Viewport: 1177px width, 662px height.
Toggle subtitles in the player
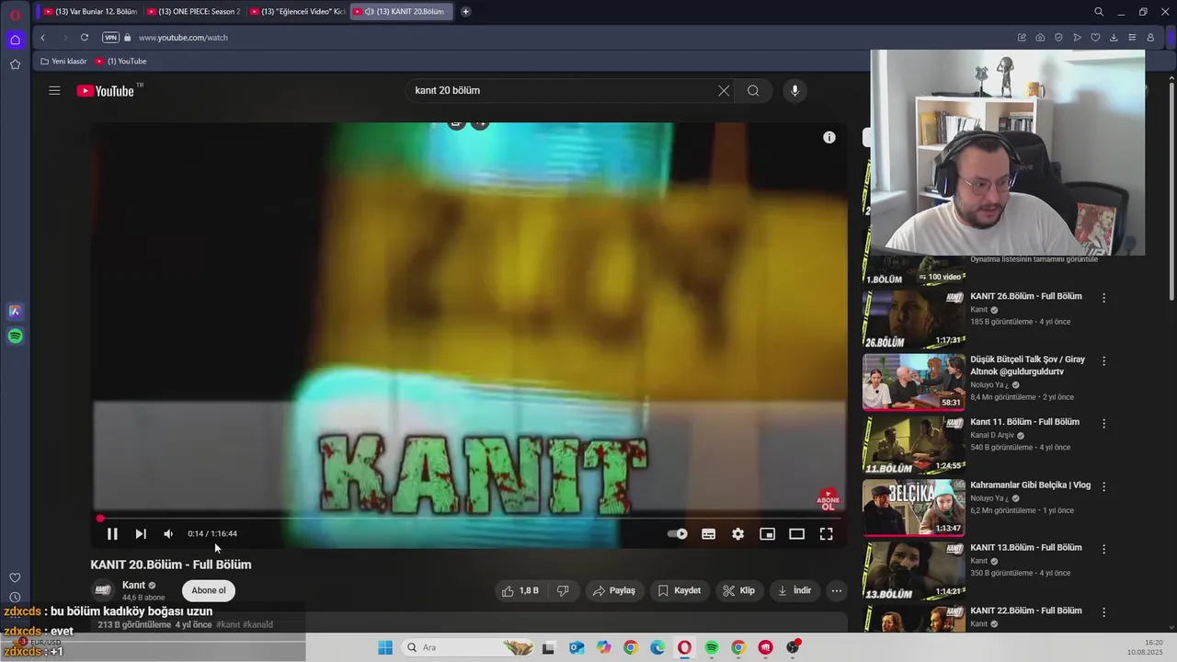pyautogui.click(x=708, y=533)
